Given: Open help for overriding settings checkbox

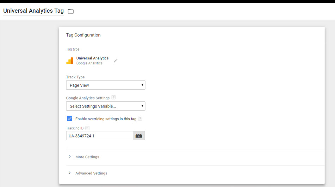Looking at the screenshot, I should (x=140, y=119).
